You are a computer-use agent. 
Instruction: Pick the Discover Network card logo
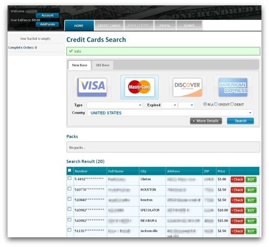187,87
